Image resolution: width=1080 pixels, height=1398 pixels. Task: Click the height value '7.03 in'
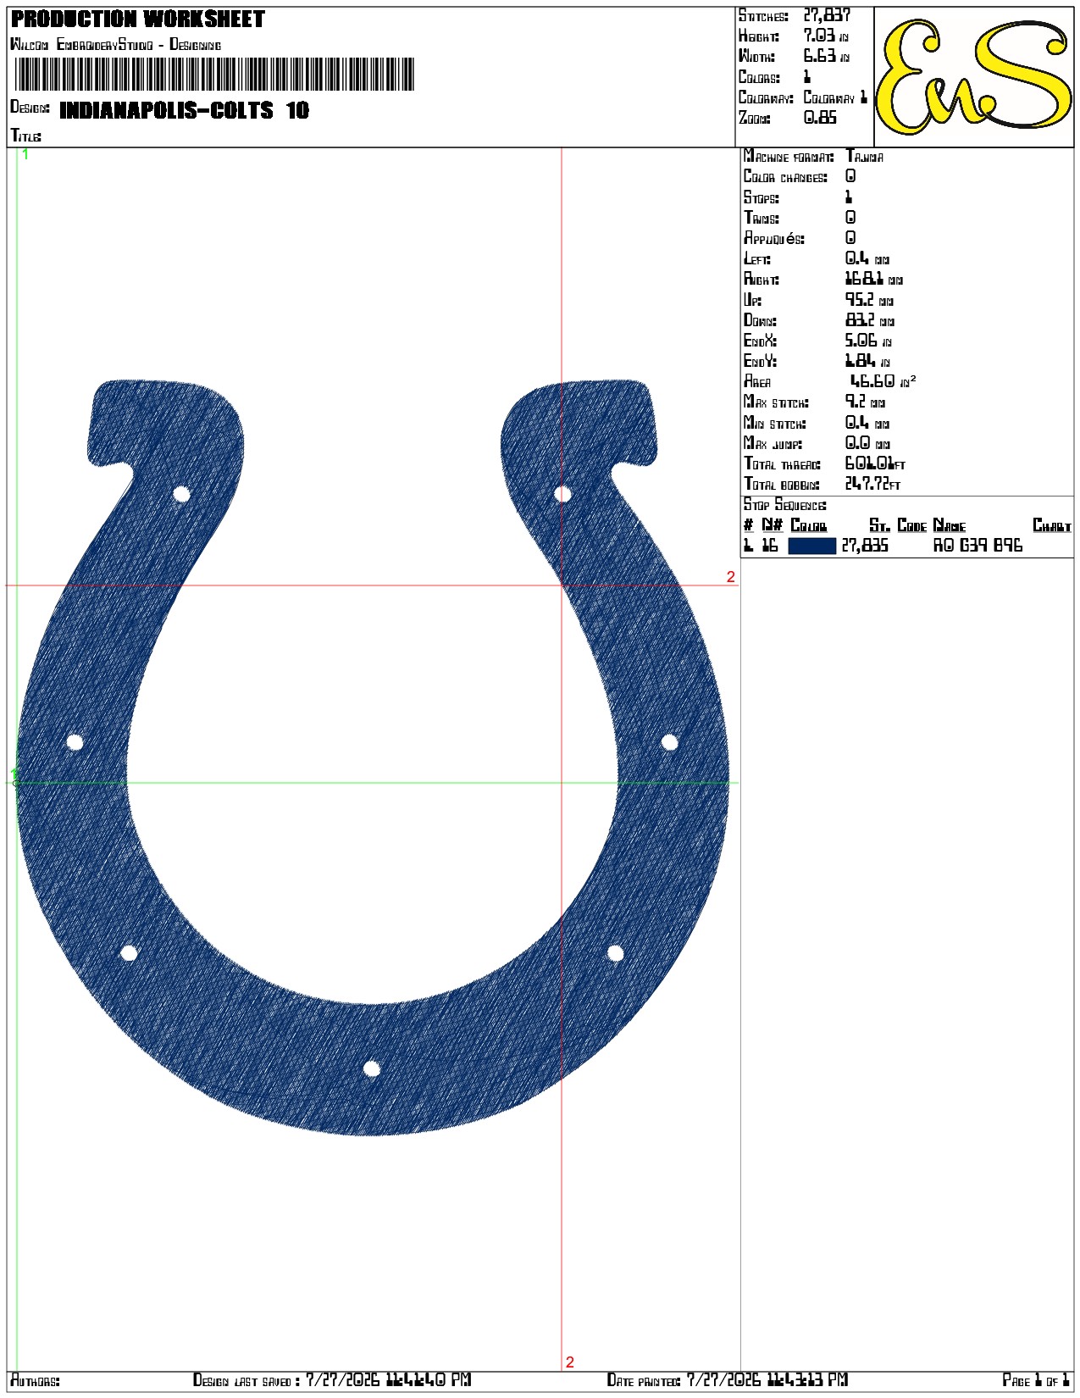point(826,36)
